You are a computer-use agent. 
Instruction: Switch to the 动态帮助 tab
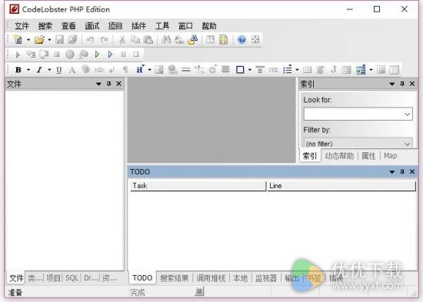(339, 156)
